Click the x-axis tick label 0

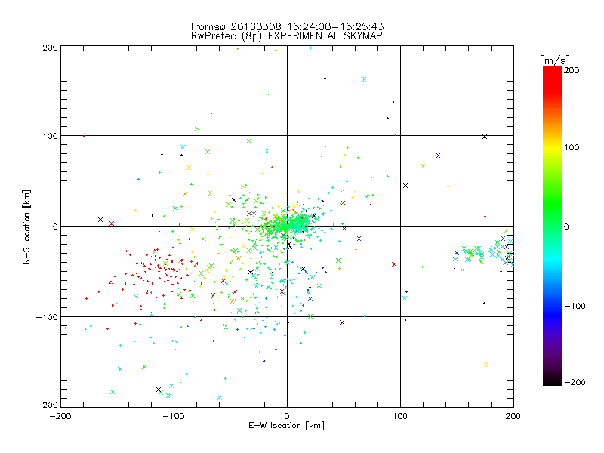click(287, 416)
